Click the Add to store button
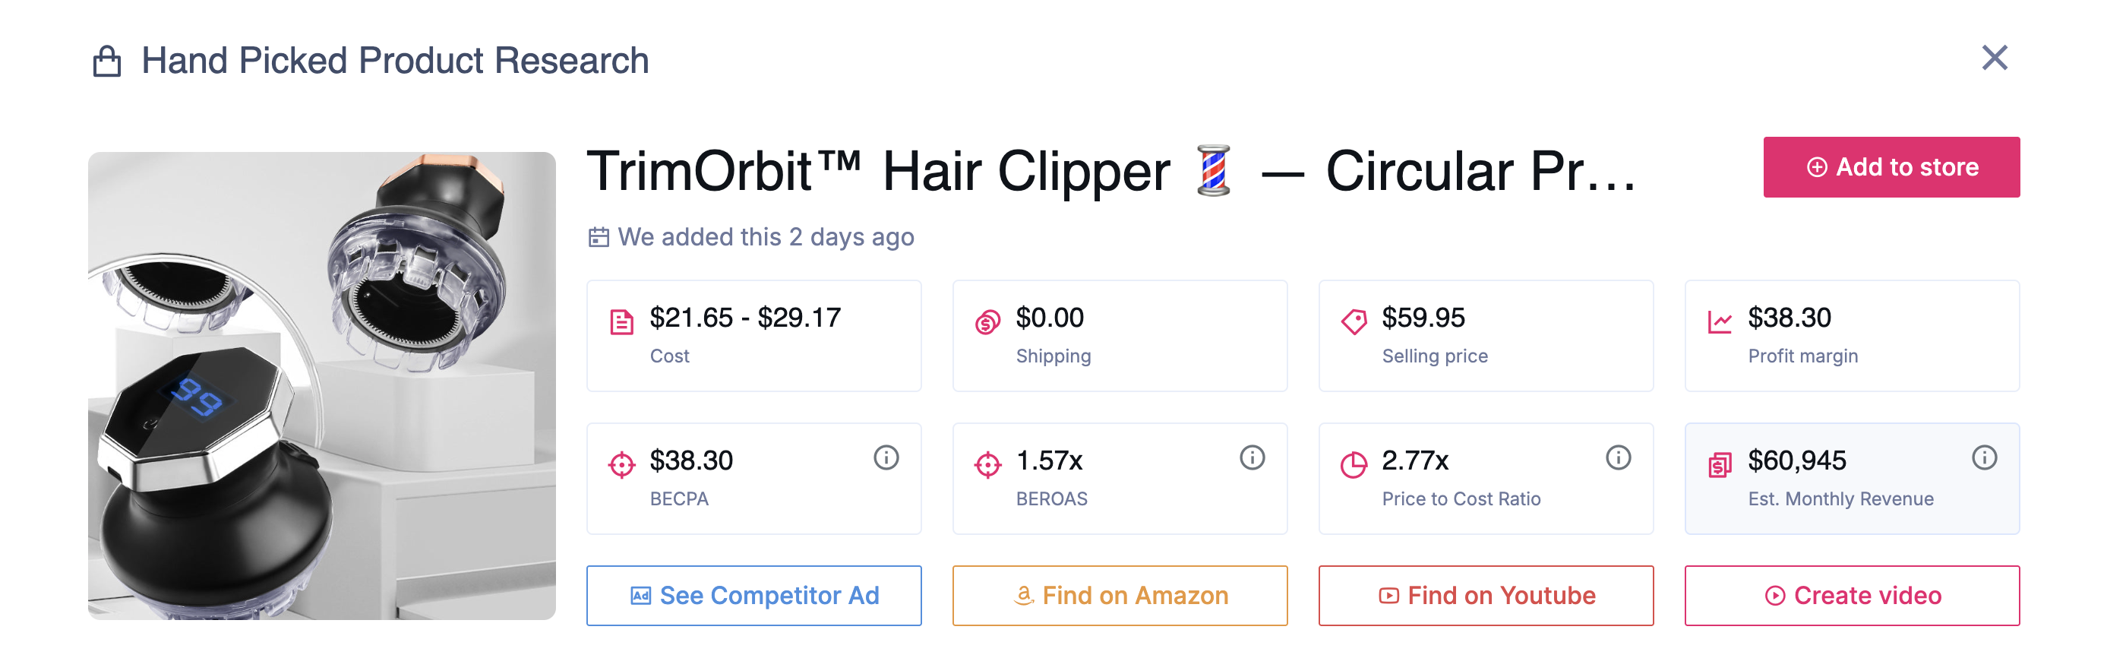The image size is (2107, 655). coord(1891,166)
